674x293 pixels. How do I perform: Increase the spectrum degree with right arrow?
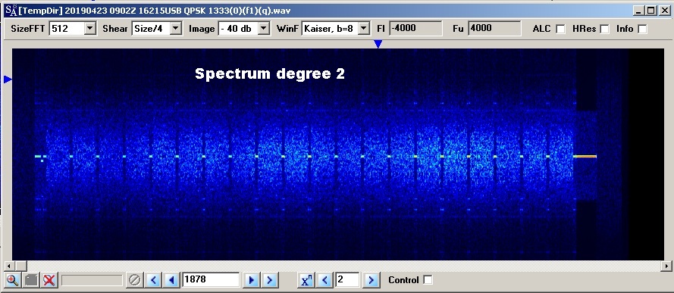(371, 280)
